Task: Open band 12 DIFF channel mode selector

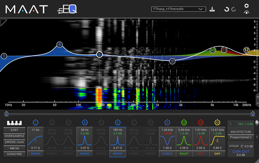Action: [217, 154]
